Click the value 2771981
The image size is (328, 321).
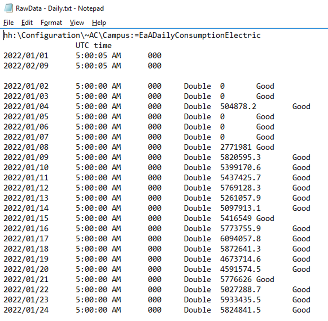236,147
